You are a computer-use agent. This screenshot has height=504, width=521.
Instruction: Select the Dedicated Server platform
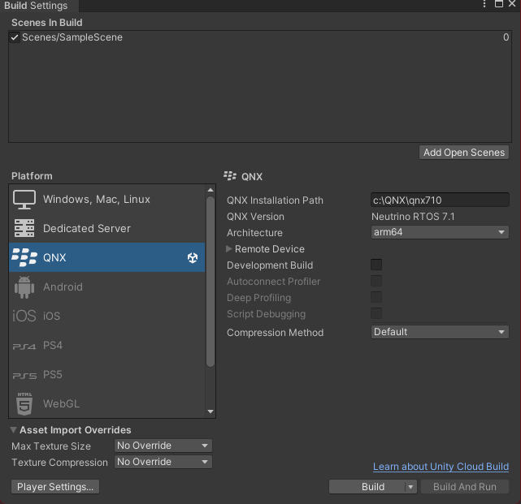(x=107, y=228)
